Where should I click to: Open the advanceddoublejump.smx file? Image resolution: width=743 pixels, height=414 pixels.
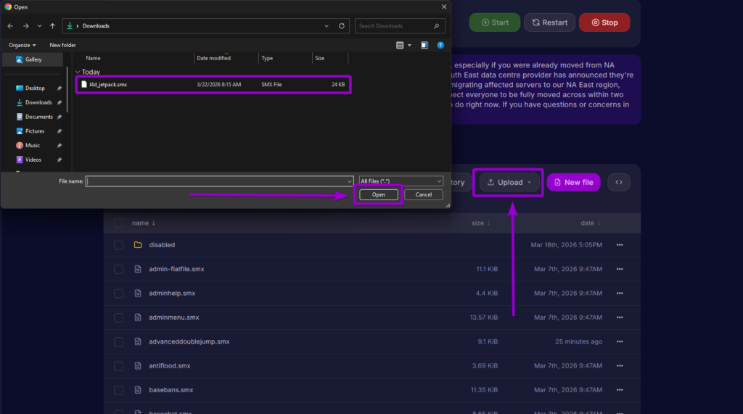click(x=189, y=341)
